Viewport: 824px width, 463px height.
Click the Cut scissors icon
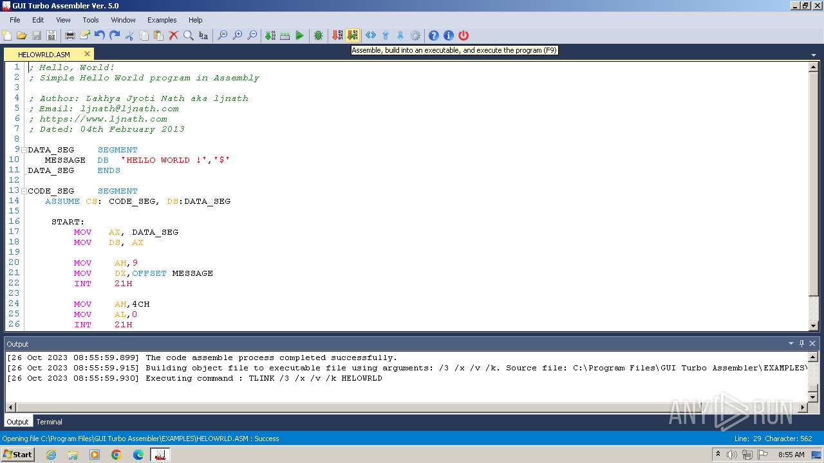[x=129, y=35]
